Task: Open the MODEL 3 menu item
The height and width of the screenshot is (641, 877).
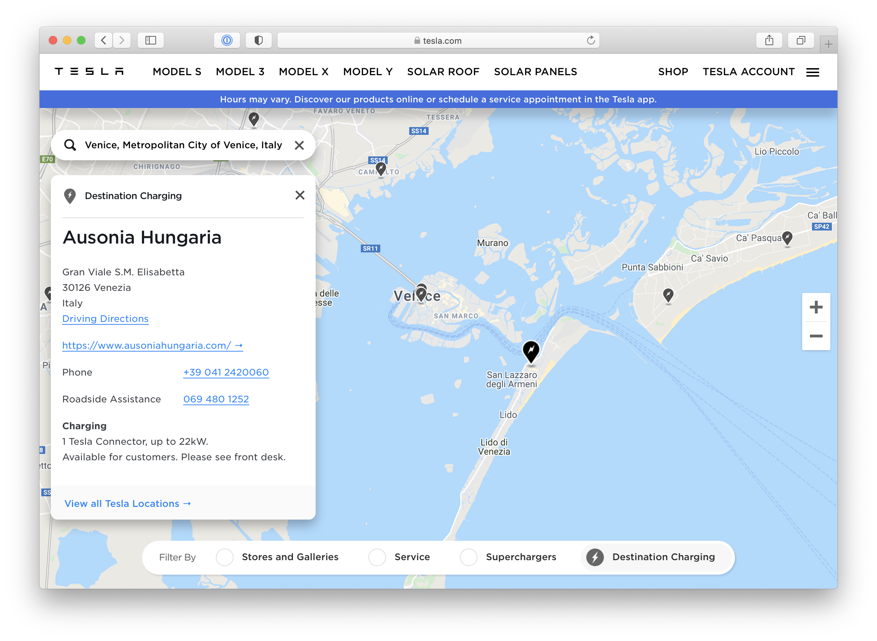Action: 240,71
